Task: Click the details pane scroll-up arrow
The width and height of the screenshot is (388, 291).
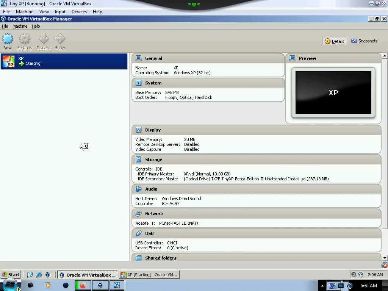Action: point(385,56)
